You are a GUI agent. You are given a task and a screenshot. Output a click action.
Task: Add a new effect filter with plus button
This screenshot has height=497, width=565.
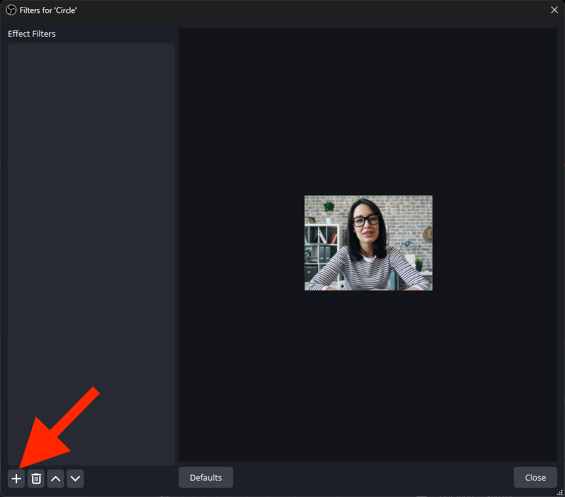tap(16, 479)
